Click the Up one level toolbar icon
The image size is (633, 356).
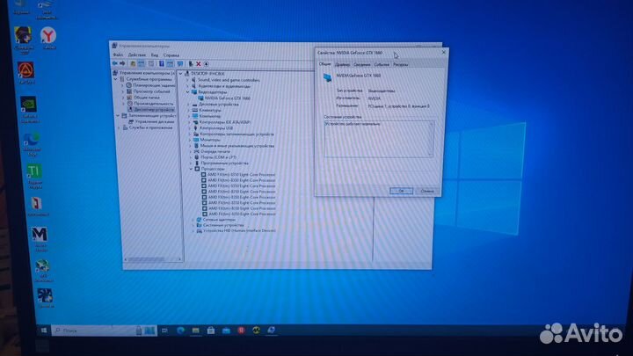point(133,64)
